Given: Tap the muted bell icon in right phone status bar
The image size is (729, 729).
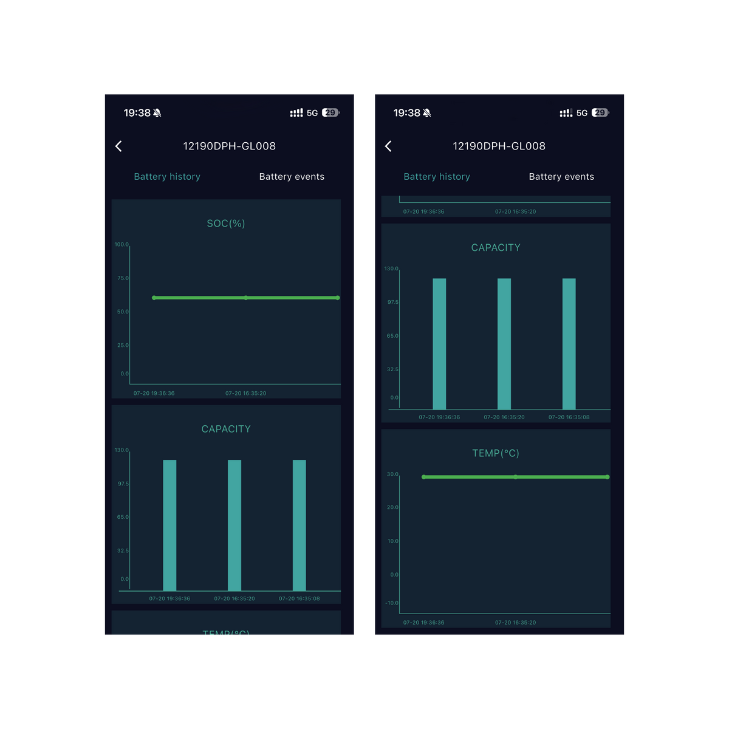Looking at the screenshot, I should (x=427, y=113).
